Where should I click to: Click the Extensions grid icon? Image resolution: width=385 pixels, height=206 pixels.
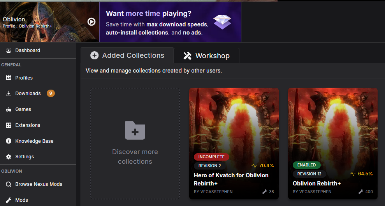pos(9,125)
